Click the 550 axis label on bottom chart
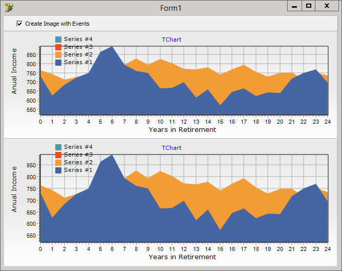The image size is (342, 271). point(31,236)
